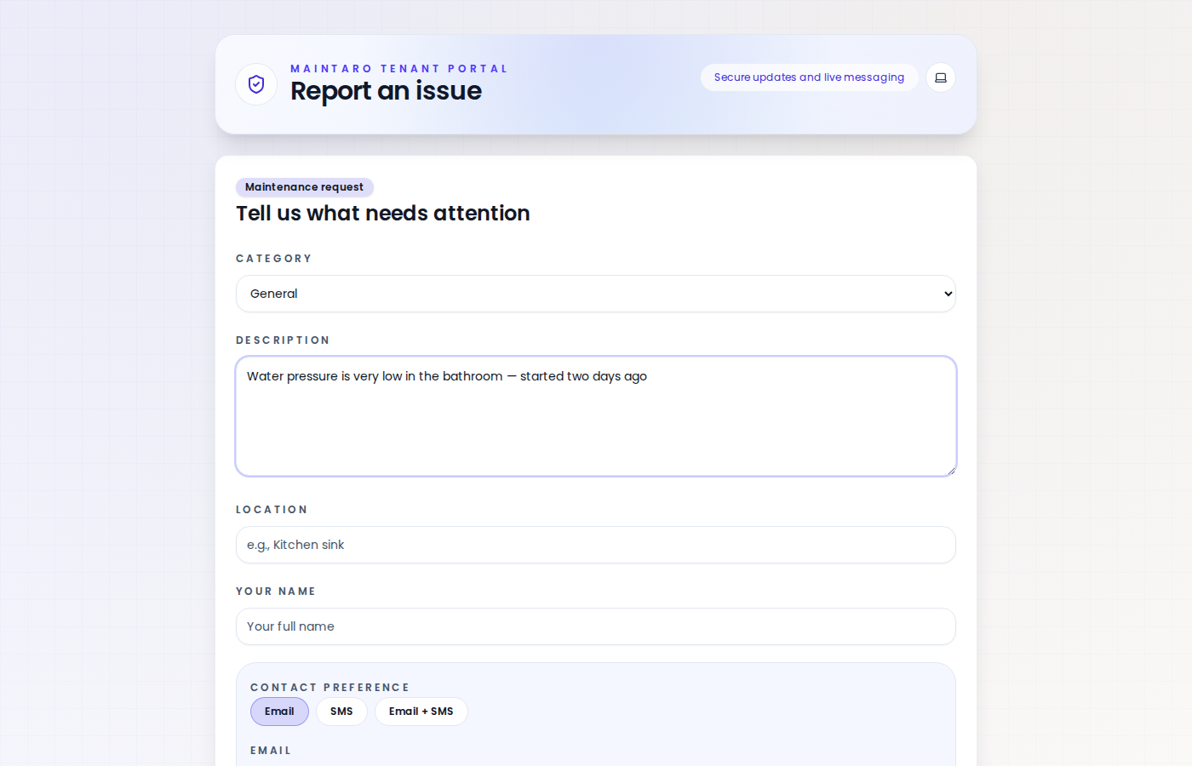
Task: Click the Contact Preference section label
Action: pos(330,688)
